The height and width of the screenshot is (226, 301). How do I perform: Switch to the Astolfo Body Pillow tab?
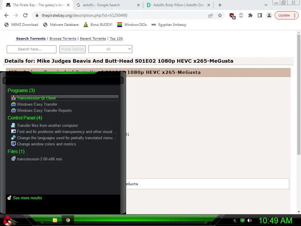coord(178,5)
